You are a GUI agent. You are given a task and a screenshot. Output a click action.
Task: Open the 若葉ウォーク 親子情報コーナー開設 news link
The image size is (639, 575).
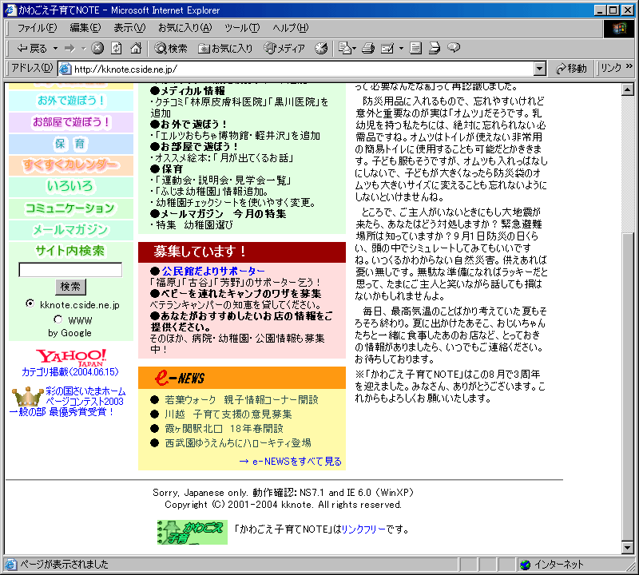tap(241, 400)
